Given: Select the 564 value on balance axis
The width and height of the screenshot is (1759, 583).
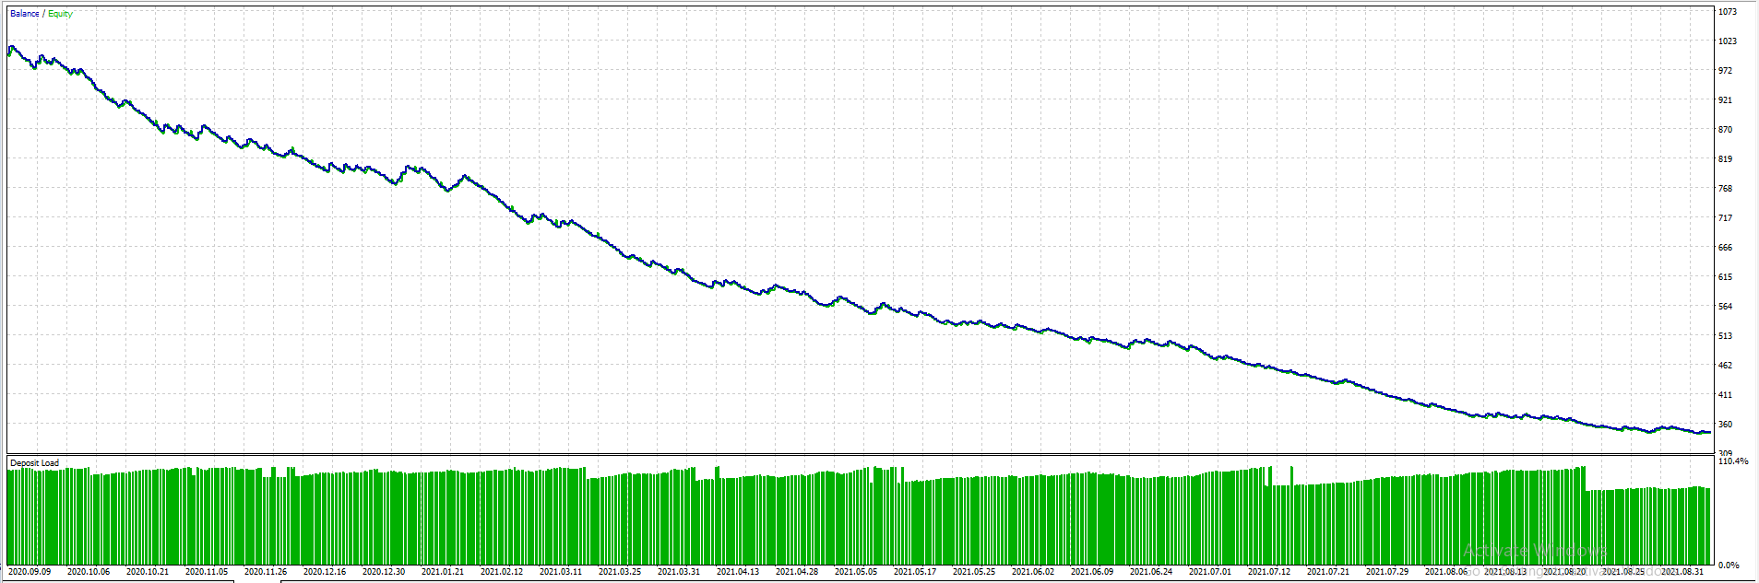Looking at the screenshot, I should (1725, 307).
